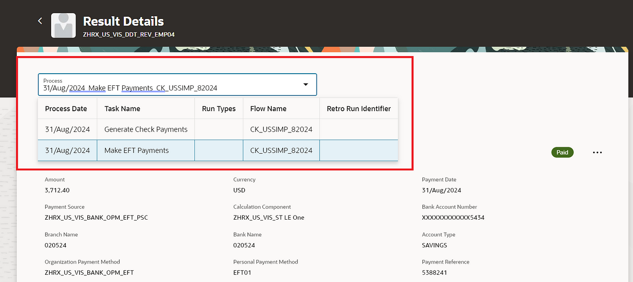This screenshot has width=633, height=282.
Task: Click the Retro Run Identifier column header
Action: [359, 108]
